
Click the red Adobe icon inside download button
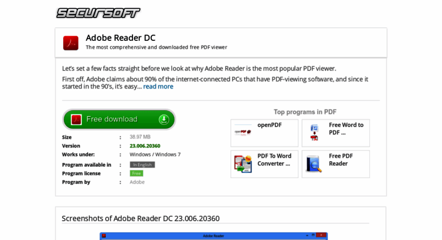[76, 120]
